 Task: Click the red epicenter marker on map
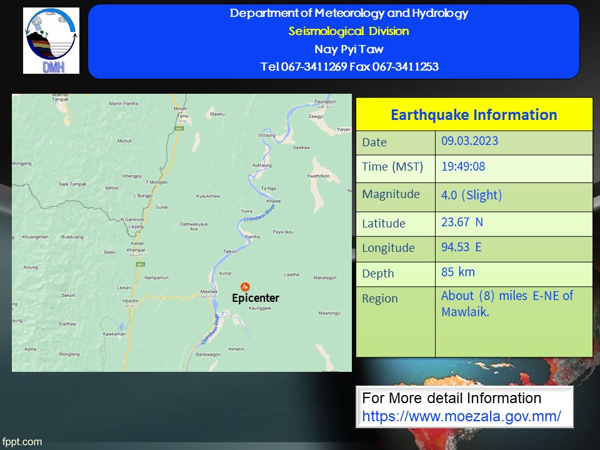pos(245,287)
